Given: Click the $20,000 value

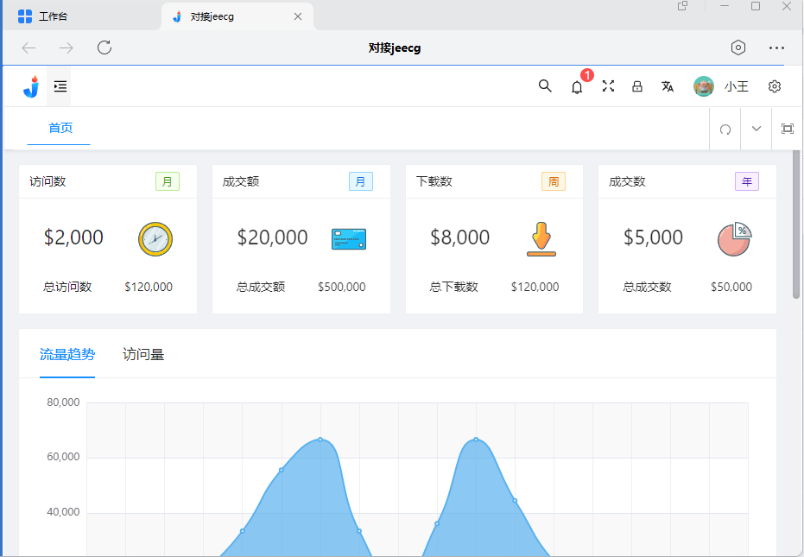Looking at the screenshot, I should point(272,237).
